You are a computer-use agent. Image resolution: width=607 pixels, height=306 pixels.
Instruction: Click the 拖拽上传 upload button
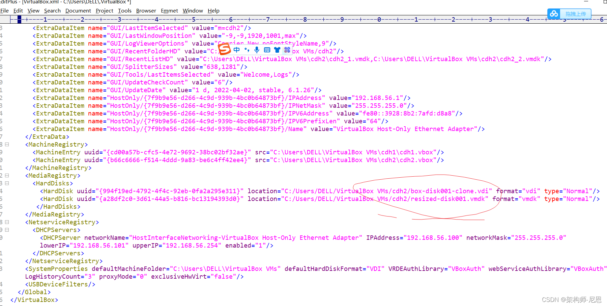click(576, 14)
